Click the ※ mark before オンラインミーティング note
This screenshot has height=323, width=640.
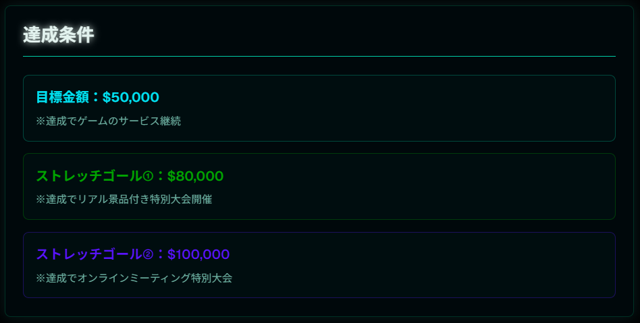[41, 278]
